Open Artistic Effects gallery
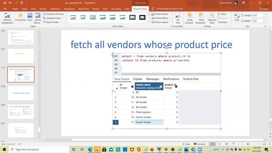The image size is (272, 153). click(38, 18)
